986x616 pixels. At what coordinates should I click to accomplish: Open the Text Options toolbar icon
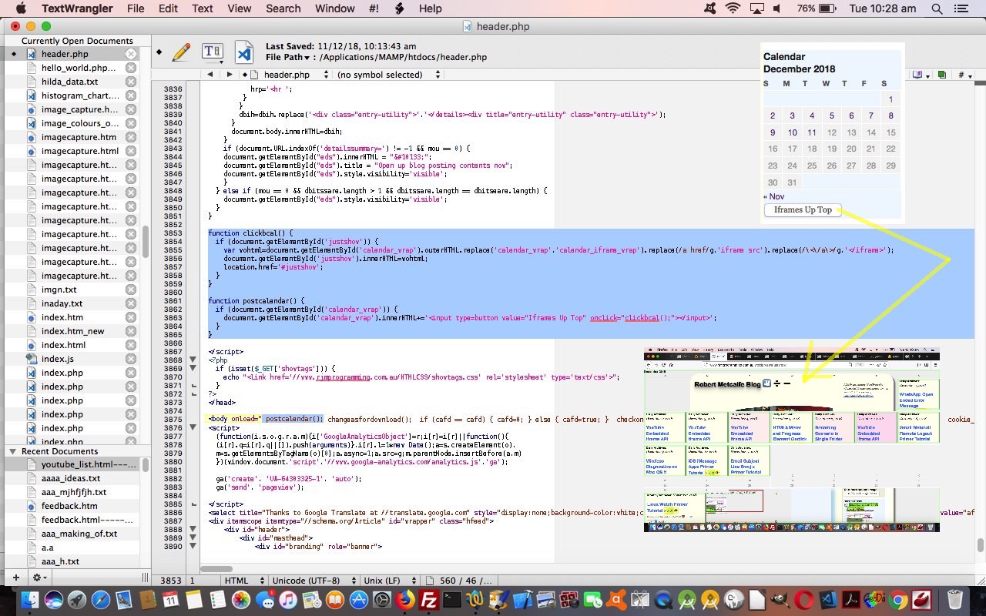212,52
